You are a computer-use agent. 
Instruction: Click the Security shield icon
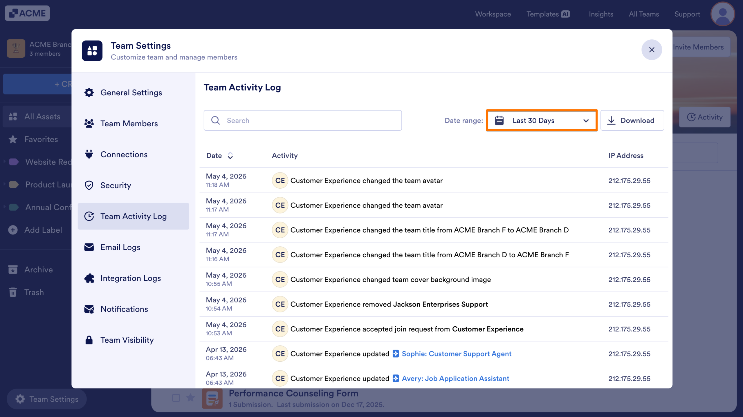coord(89,185)
